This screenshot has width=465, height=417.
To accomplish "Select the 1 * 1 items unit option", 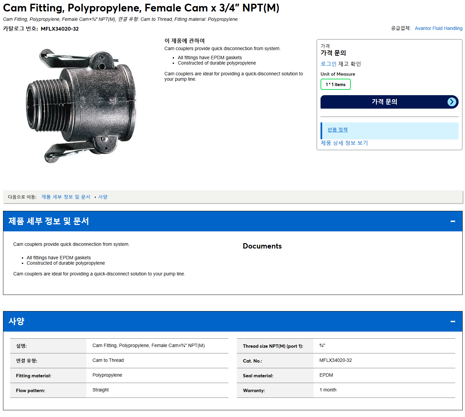I will (x=335, y=84).
